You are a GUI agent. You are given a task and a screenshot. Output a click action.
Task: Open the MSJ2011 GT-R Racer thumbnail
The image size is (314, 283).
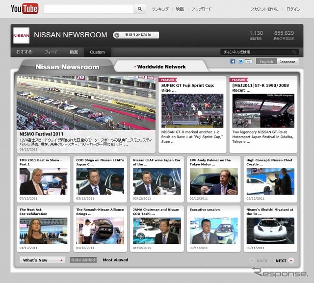263,111
